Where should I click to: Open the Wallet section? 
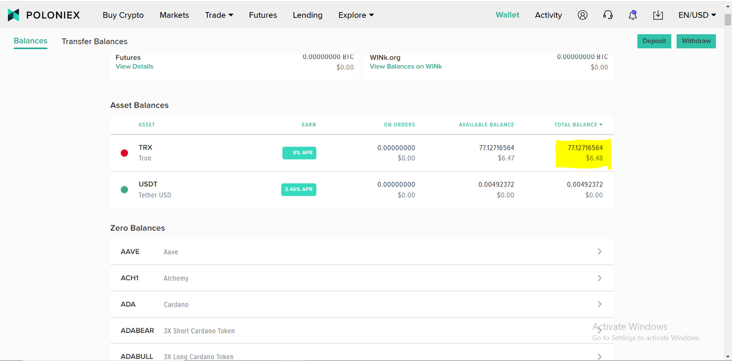tap(507, 15)
